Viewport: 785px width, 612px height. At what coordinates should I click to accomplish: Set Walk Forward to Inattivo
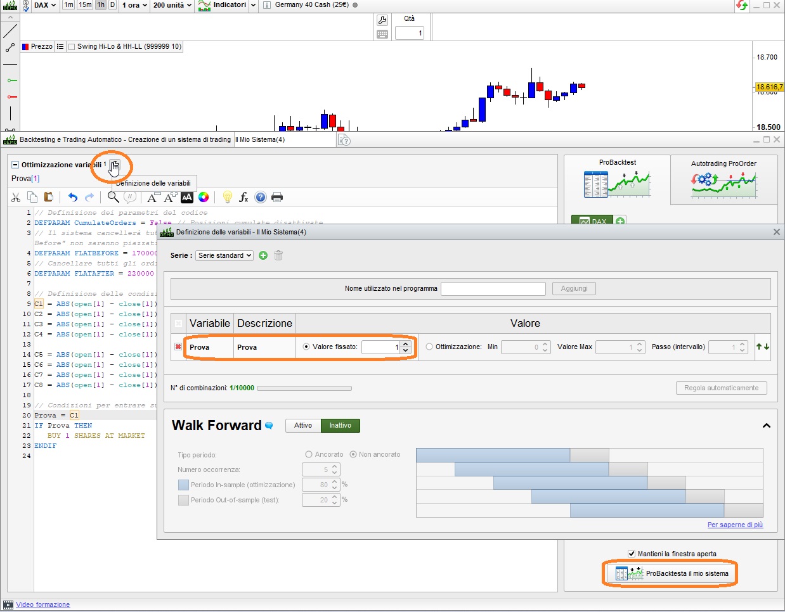coord(341,426)
